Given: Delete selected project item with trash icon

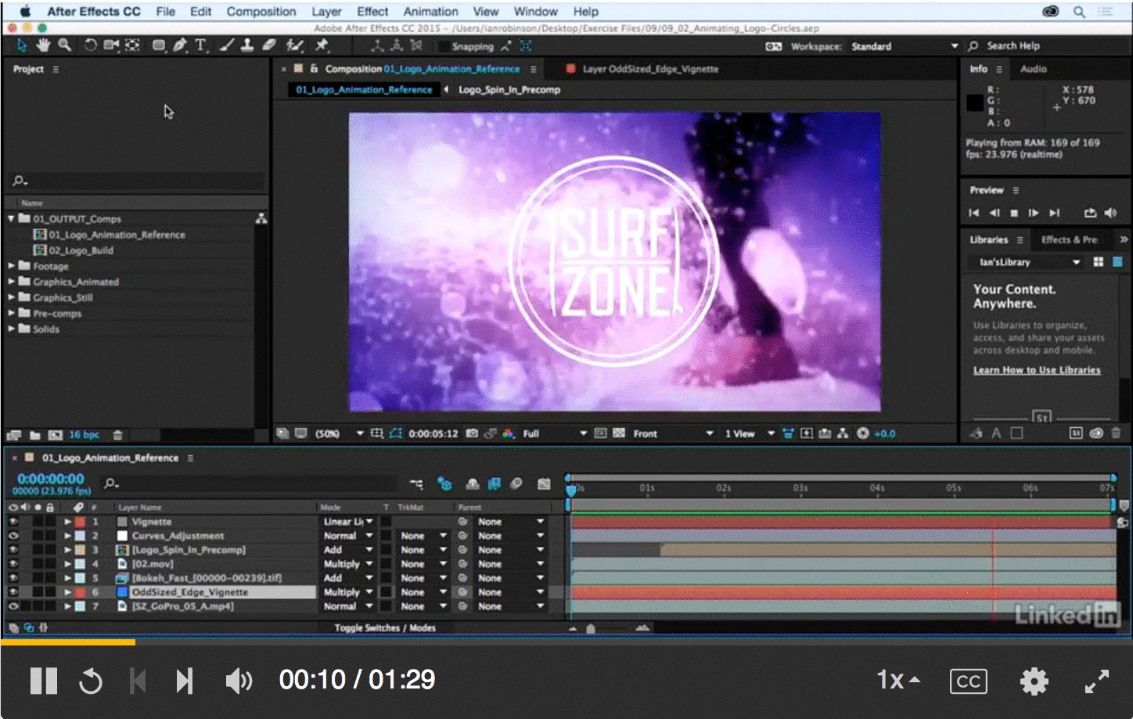Looking at the screenshot, I should point(117,435).
